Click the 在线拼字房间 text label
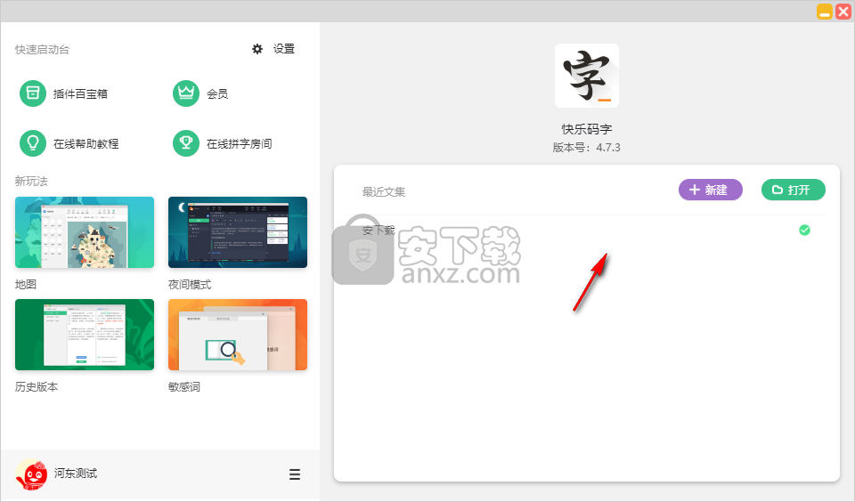The width and height of the screenshot is (855, 502). (239, 144)
